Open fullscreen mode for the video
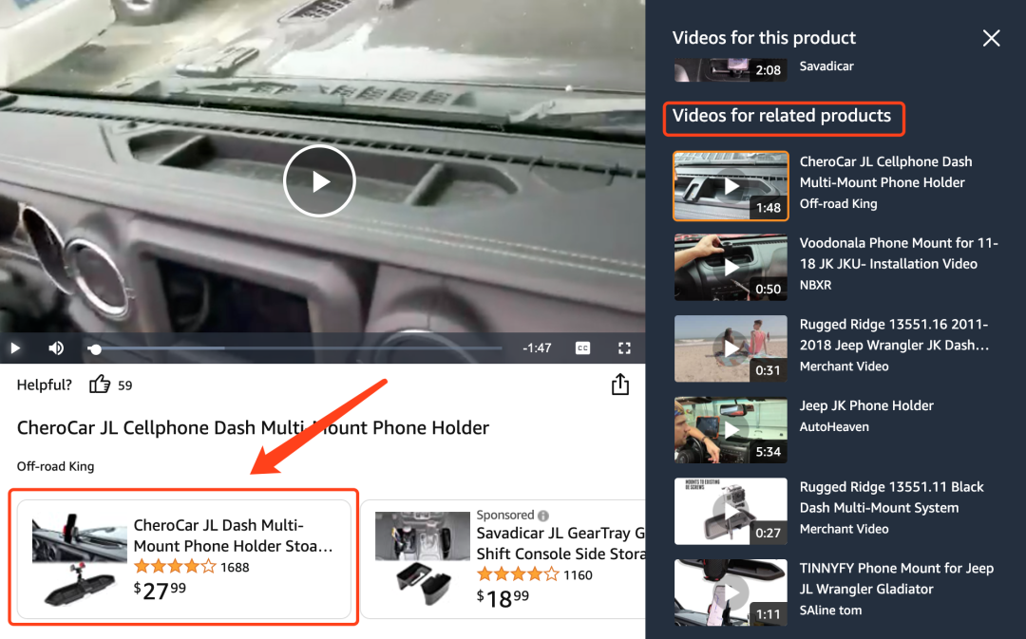Viewport: 1026px width, 639px height. pos(624,348)
